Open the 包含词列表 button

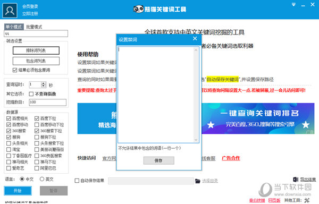(36, 61)
